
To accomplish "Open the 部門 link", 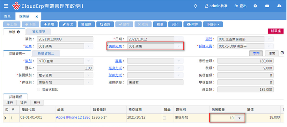I will click(209, 39).
